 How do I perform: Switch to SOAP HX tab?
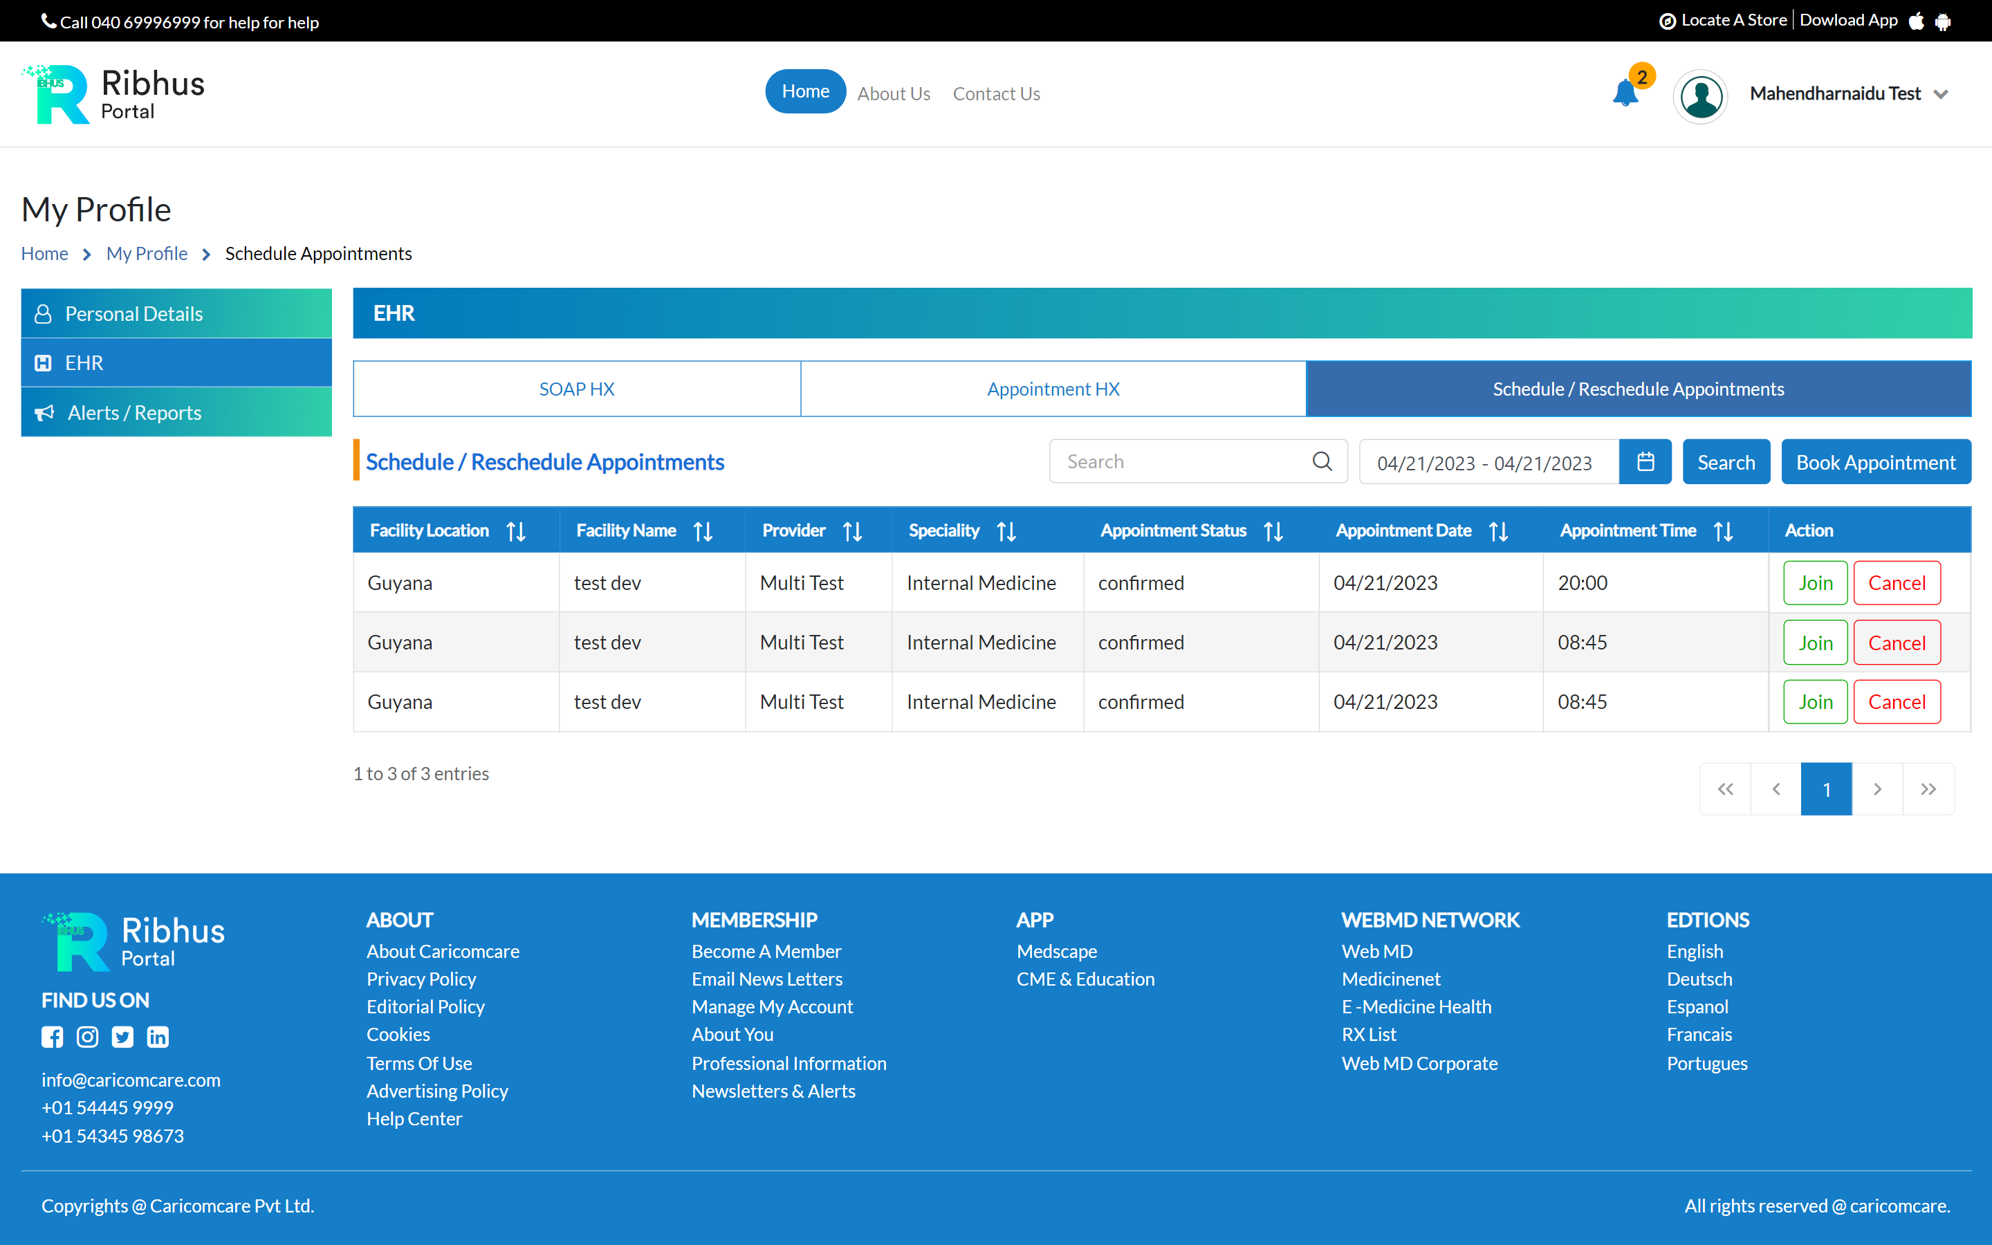click(576, 389)
